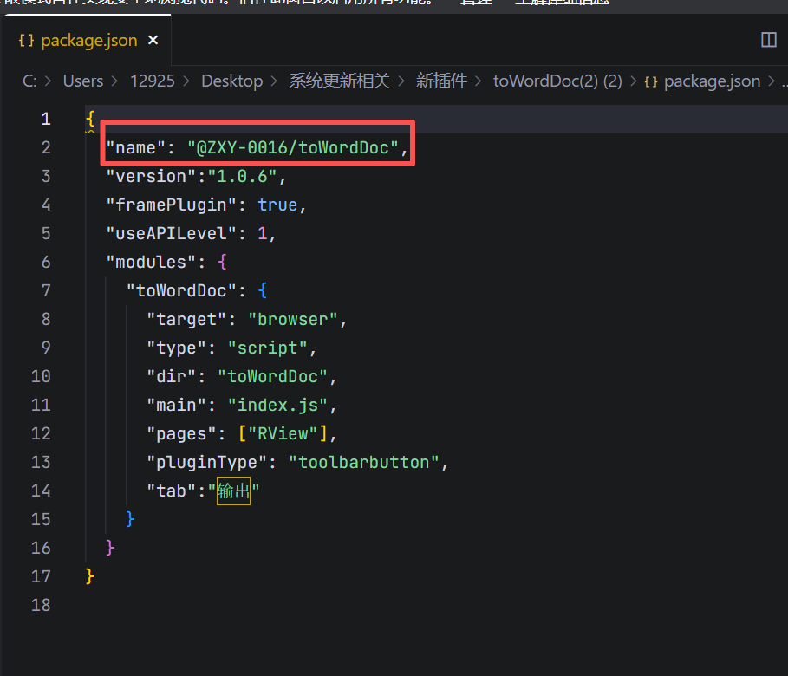Image resolution: width=788 pixels, height=676 pixels.
Task: Click the toolbarbutton pluginType value
Action: (364, 462)
